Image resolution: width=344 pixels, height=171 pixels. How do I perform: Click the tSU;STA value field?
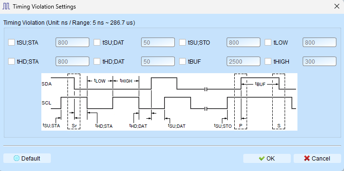[x=72, y=42]
